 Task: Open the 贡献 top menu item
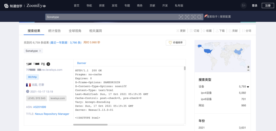click(152, 6)
